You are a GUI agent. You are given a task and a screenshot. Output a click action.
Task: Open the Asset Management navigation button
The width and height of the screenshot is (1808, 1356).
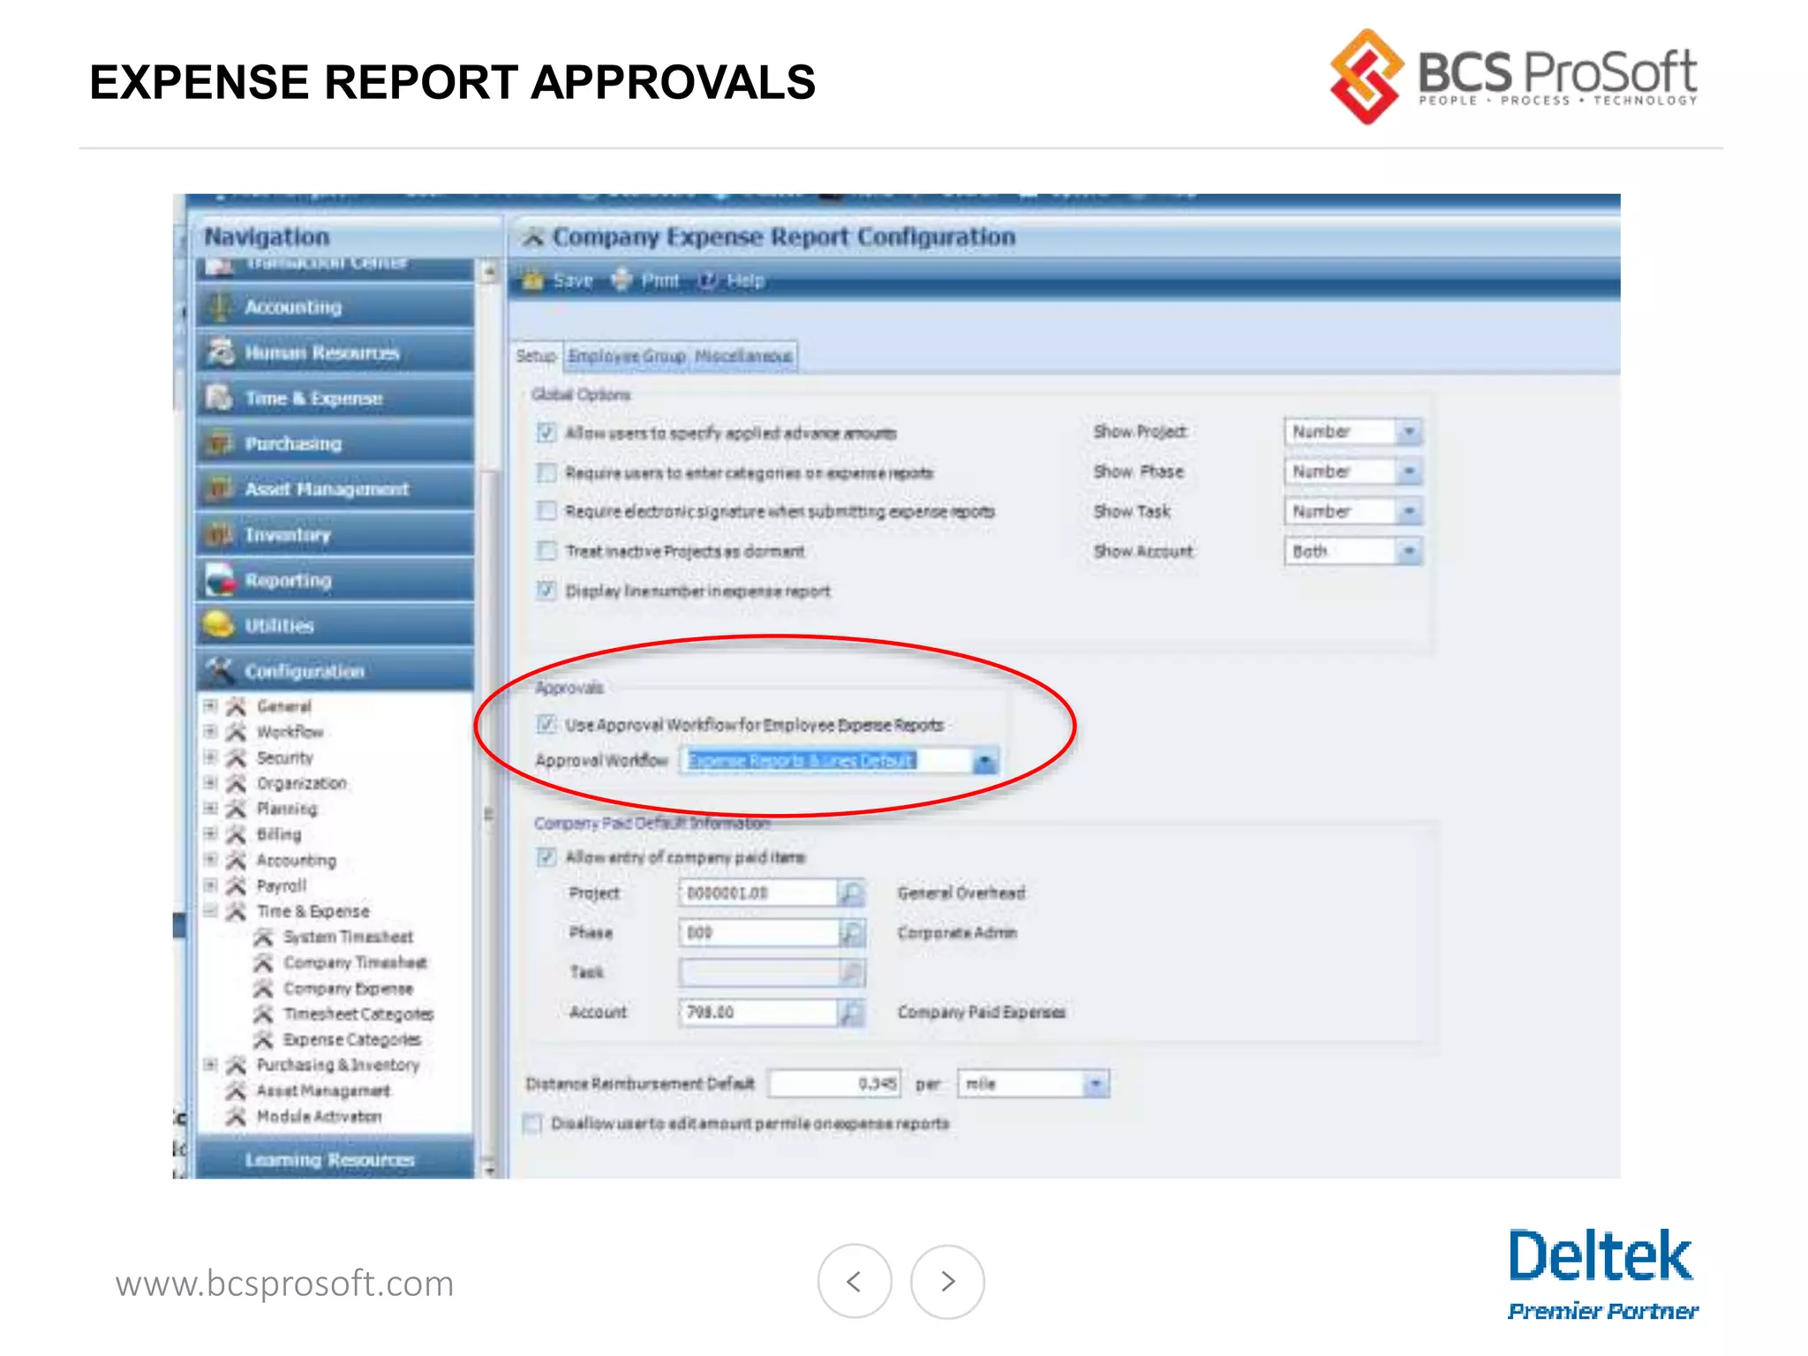click(335, 489)
